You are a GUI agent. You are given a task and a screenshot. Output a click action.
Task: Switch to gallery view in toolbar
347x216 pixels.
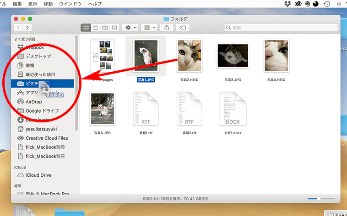[115, 28]
